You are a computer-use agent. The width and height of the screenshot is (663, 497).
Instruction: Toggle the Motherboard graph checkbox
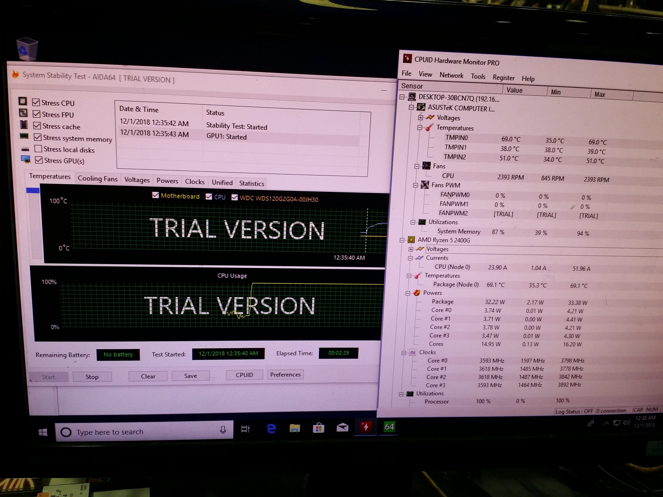[155, 195]
